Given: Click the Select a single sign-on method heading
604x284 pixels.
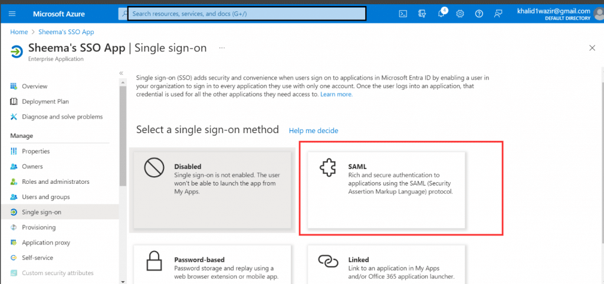Looking at the screenshot, I should [x=208, y=130].
